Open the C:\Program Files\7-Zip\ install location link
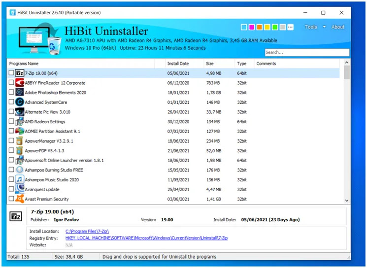Screen dimensions: 367x268 pyautogui.click(x=87, y=231)
